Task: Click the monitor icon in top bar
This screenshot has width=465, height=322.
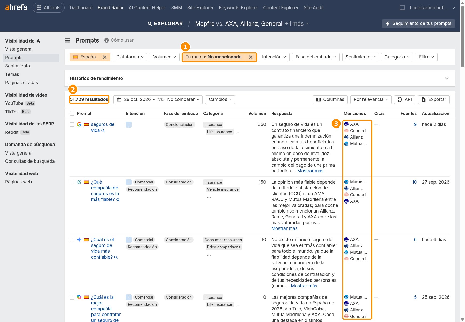Action: click(x=402, y=8)
